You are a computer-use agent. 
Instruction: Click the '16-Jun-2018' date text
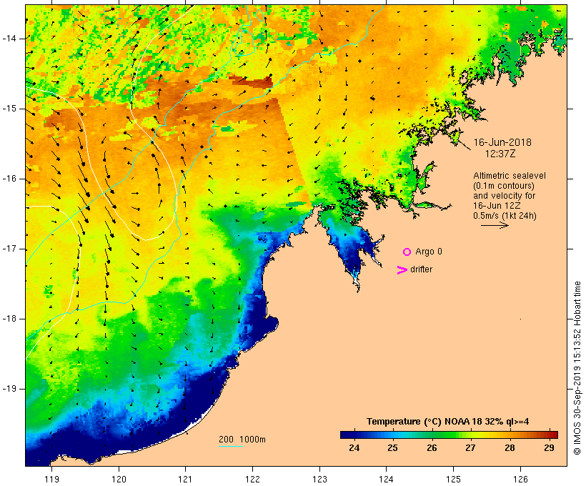(502, 142)
